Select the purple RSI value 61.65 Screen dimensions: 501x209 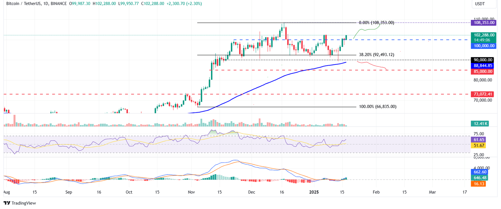(479, 140)
